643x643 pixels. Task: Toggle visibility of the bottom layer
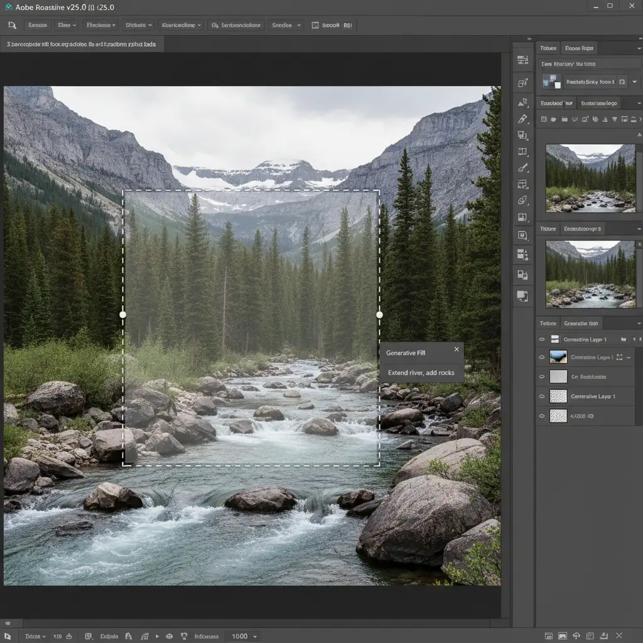pyautogui.click(x=542, y=416)
